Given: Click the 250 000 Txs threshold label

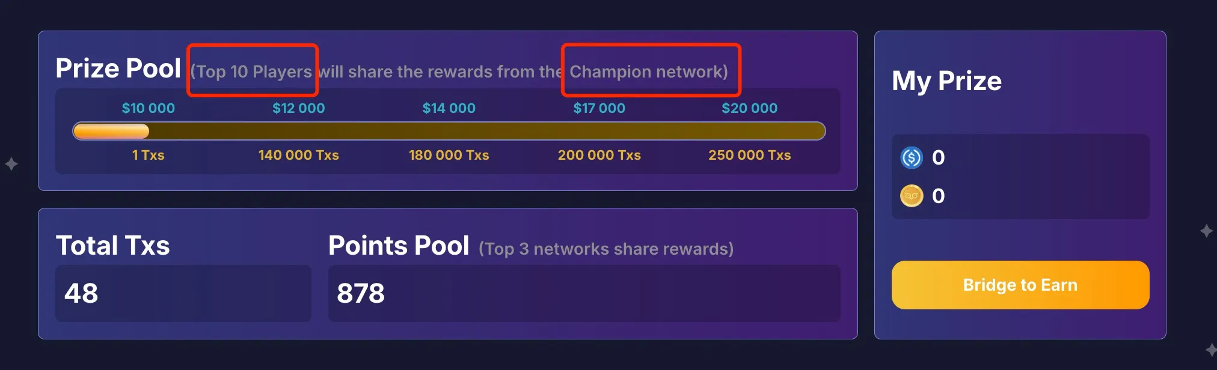Looking at the screenshot, I should pos(749,155).
